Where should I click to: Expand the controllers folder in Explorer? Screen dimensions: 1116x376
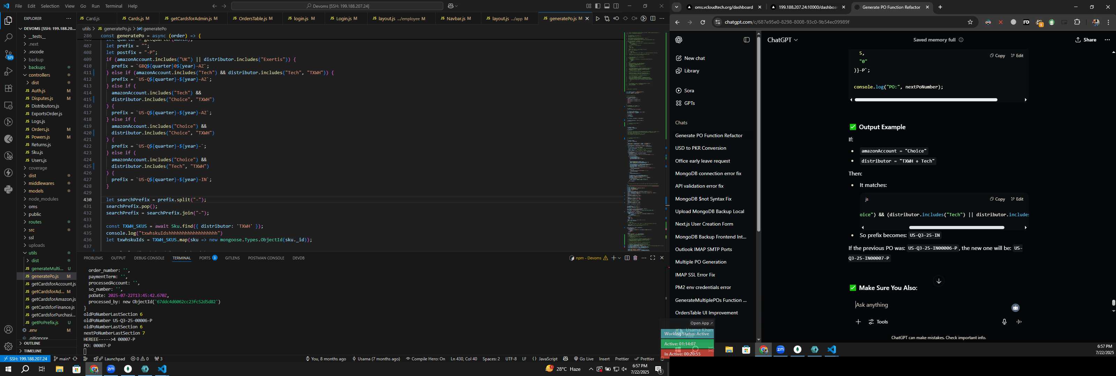point(39,75)
